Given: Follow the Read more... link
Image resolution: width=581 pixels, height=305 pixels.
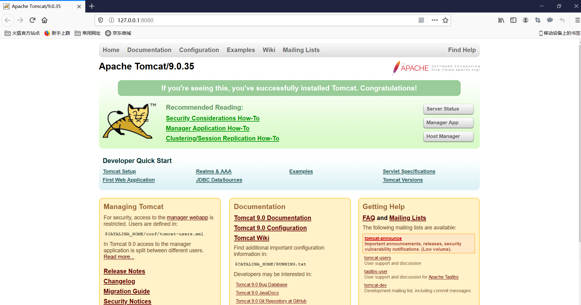Looking at the screenshot, I should point(119,257).
